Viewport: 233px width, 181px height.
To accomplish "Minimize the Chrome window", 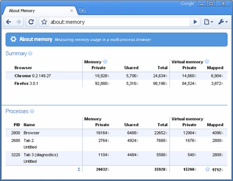I will [202, 4].
